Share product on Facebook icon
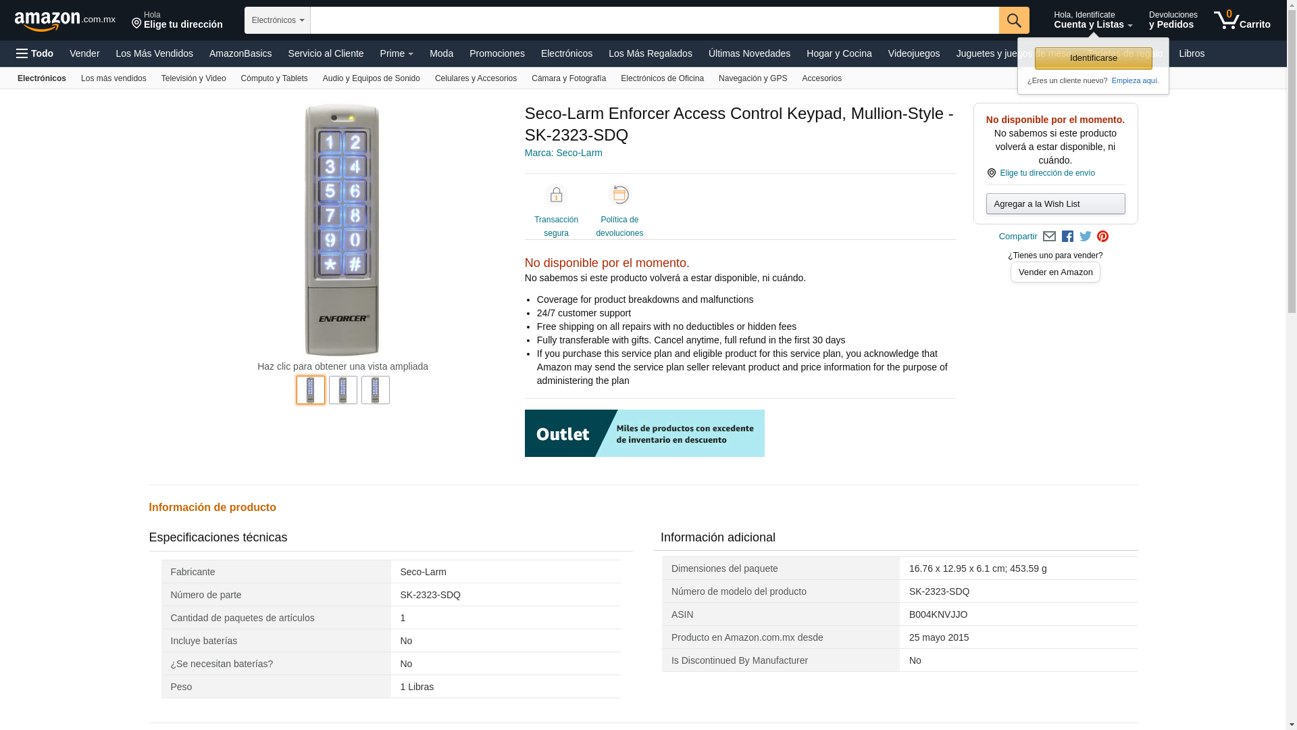The width and height of the screenshot is (1297, 730). [1067, 237]
